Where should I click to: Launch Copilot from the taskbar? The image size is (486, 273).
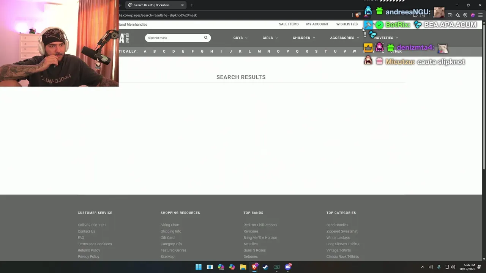(232, 267)
